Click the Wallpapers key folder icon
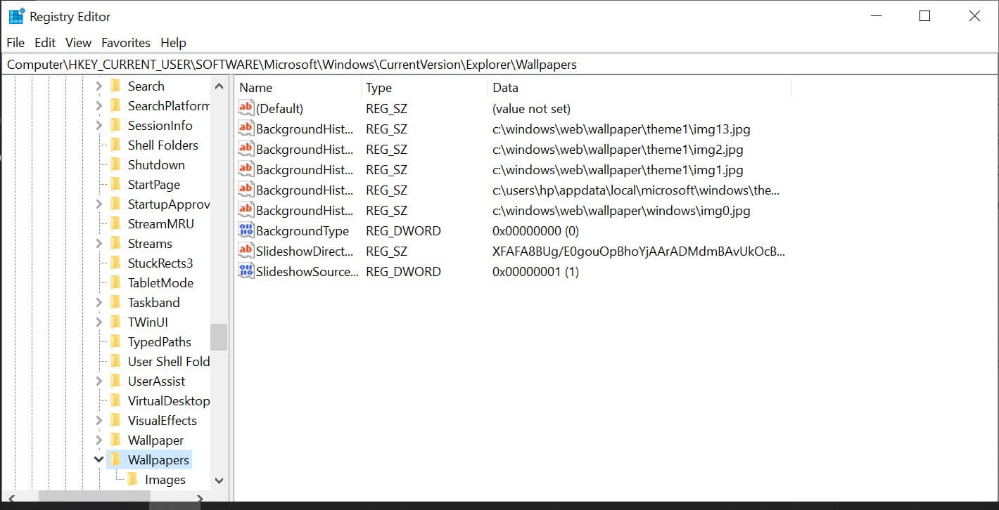Screen dimensions: 999x510 (115, 460)
